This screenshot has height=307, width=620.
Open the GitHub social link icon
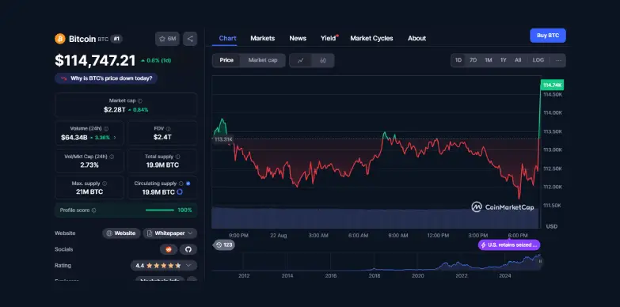[x=188, y=249]
